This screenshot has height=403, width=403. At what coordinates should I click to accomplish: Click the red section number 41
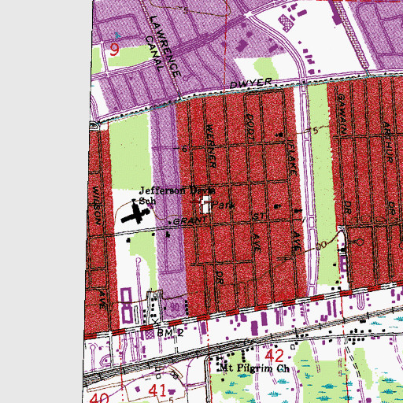pos(157,390)
